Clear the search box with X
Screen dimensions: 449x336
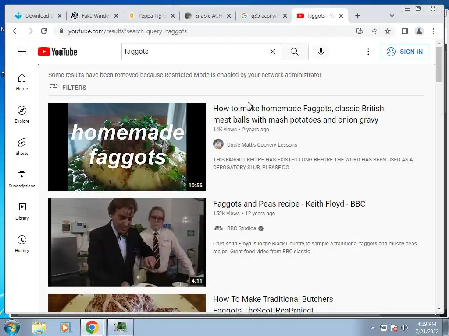point(273,52)
